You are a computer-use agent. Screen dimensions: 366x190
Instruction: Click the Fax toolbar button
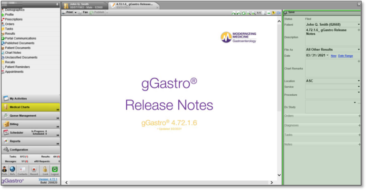[x=83, y=12]
